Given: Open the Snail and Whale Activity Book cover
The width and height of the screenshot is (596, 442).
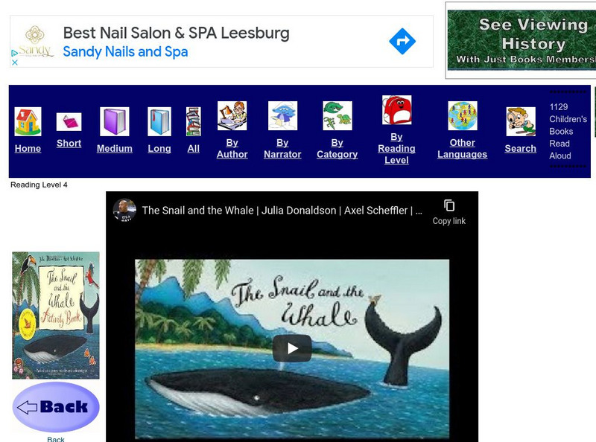Looking at the screenshot, I should click(x=56, y=316).
